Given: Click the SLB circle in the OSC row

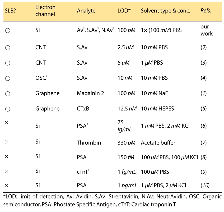Looking at the screenshot, I should [x=7, y=78].
